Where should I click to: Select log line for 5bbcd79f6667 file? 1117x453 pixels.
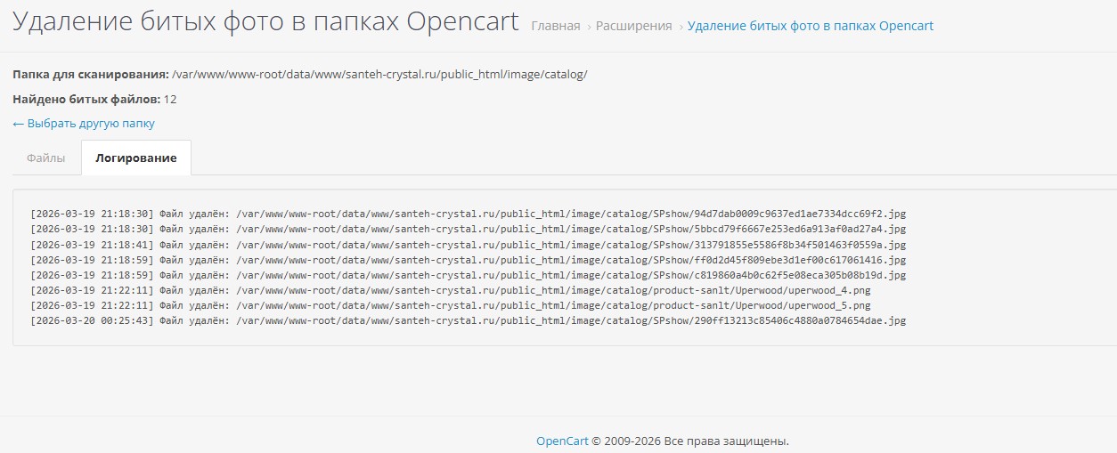[468, 229]
